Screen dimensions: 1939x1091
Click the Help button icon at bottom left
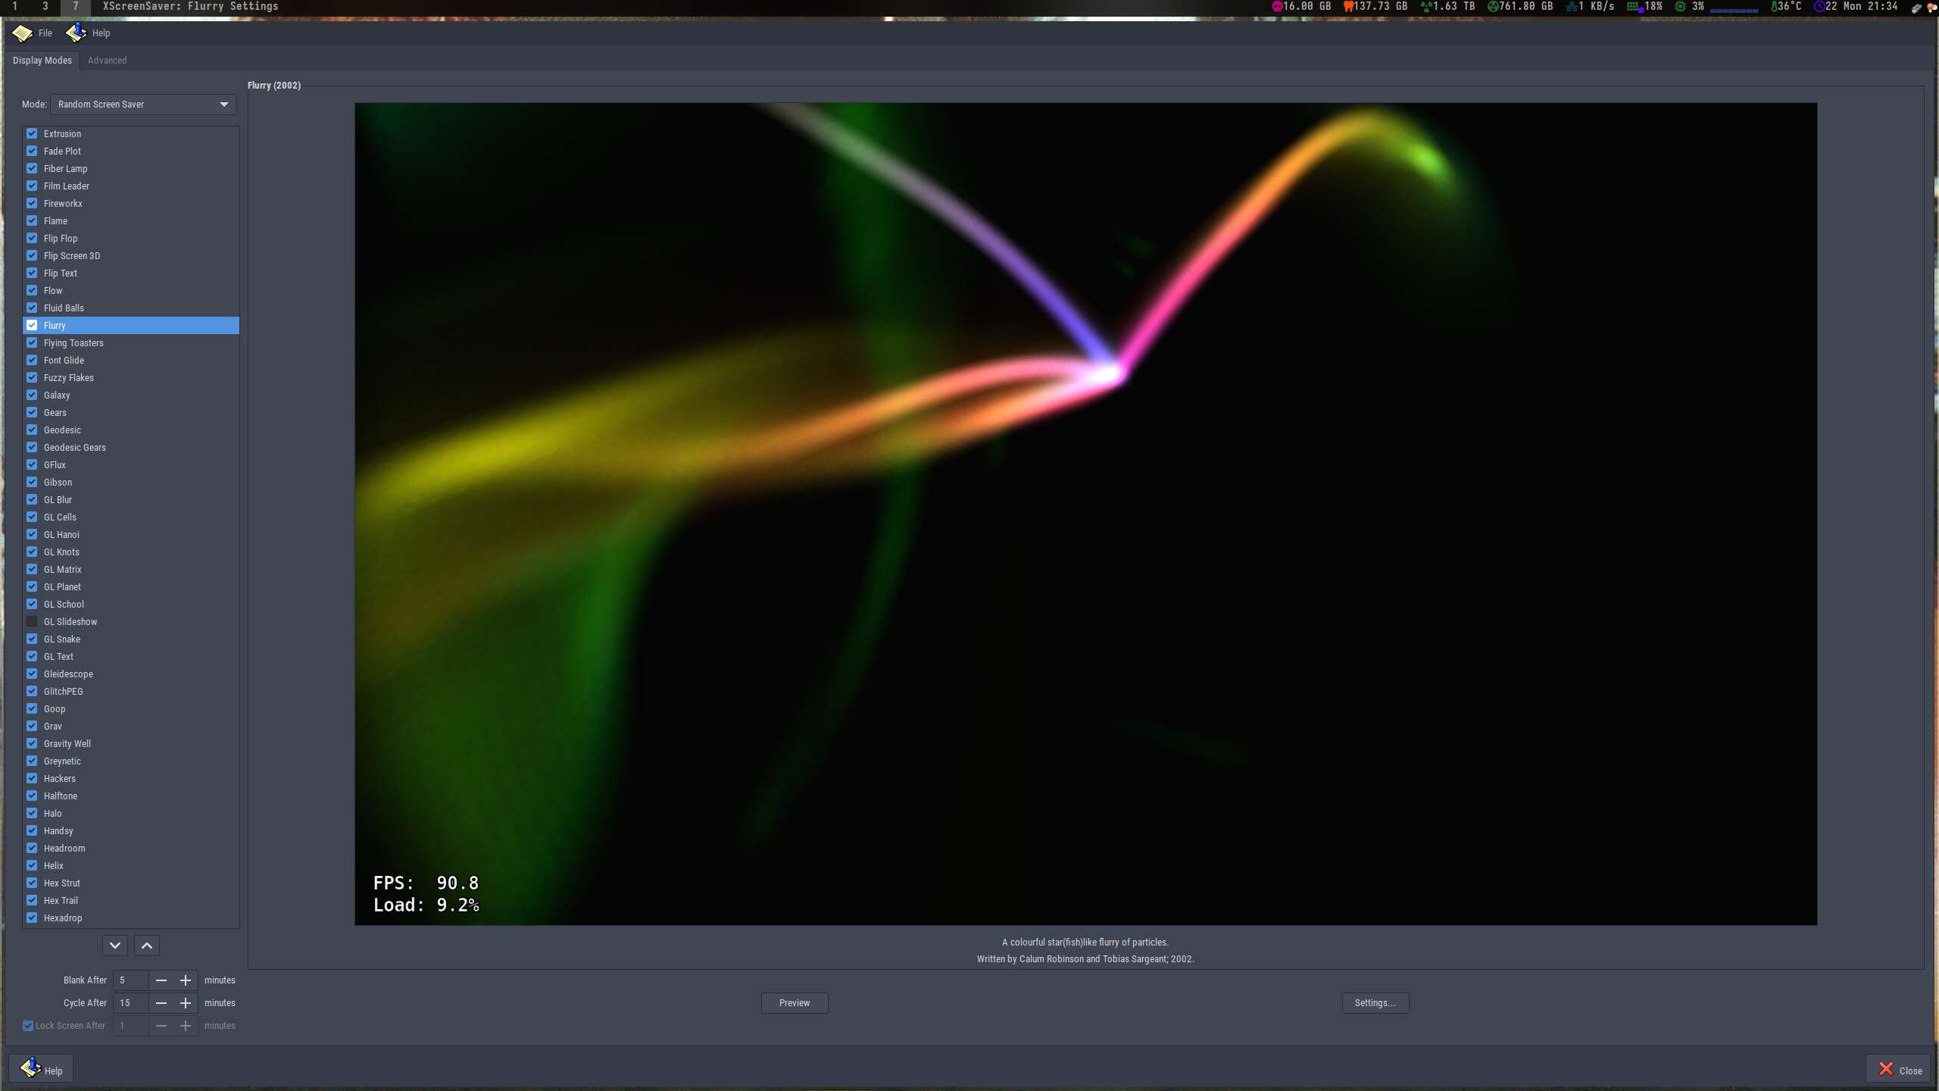coord(30,1068)
